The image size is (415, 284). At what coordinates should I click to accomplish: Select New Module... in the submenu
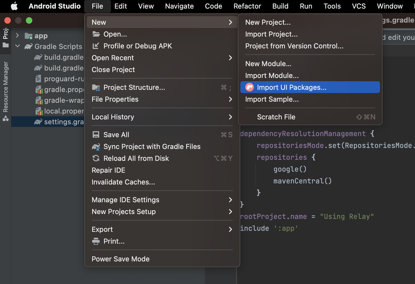(x=310, y=64)
